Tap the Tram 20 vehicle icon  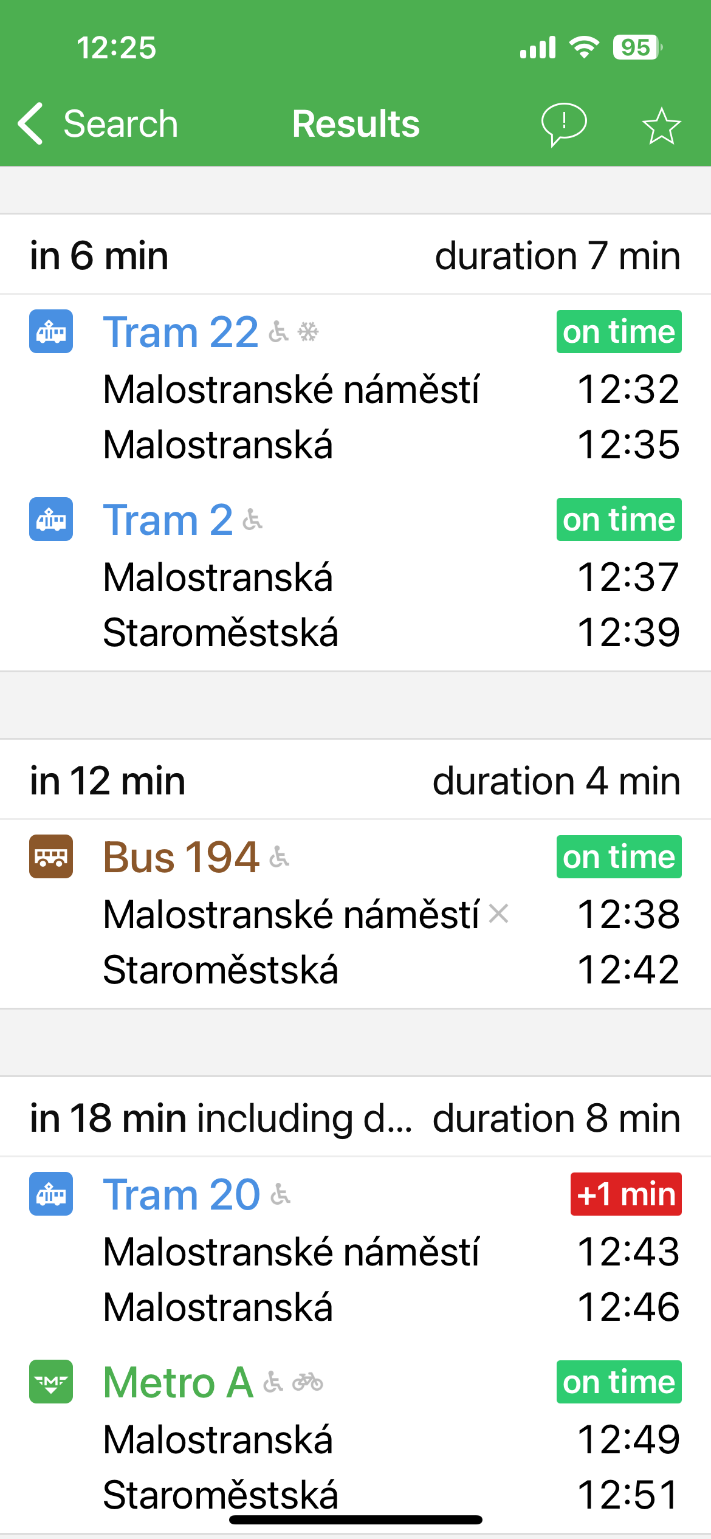(51, 1194)
